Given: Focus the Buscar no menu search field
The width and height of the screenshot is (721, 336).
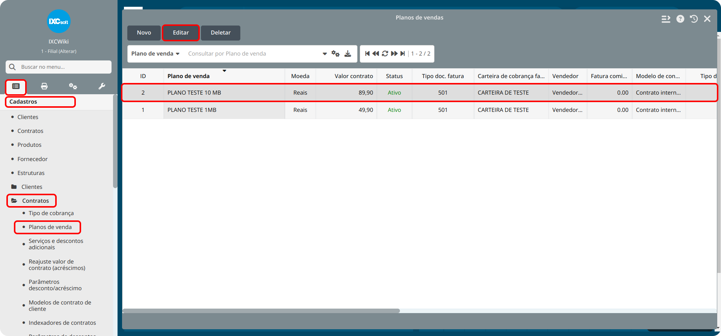Looking at the screenshot, I should tap(59, 67).
